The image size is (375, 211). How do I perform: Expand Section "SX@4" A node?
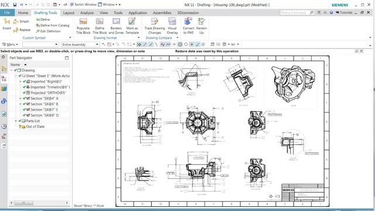tap(21, 98)
